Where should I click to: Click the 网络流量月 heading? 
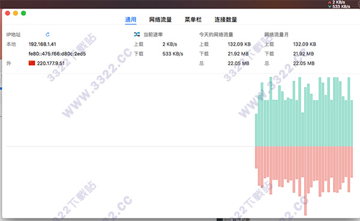click(276, 34)
